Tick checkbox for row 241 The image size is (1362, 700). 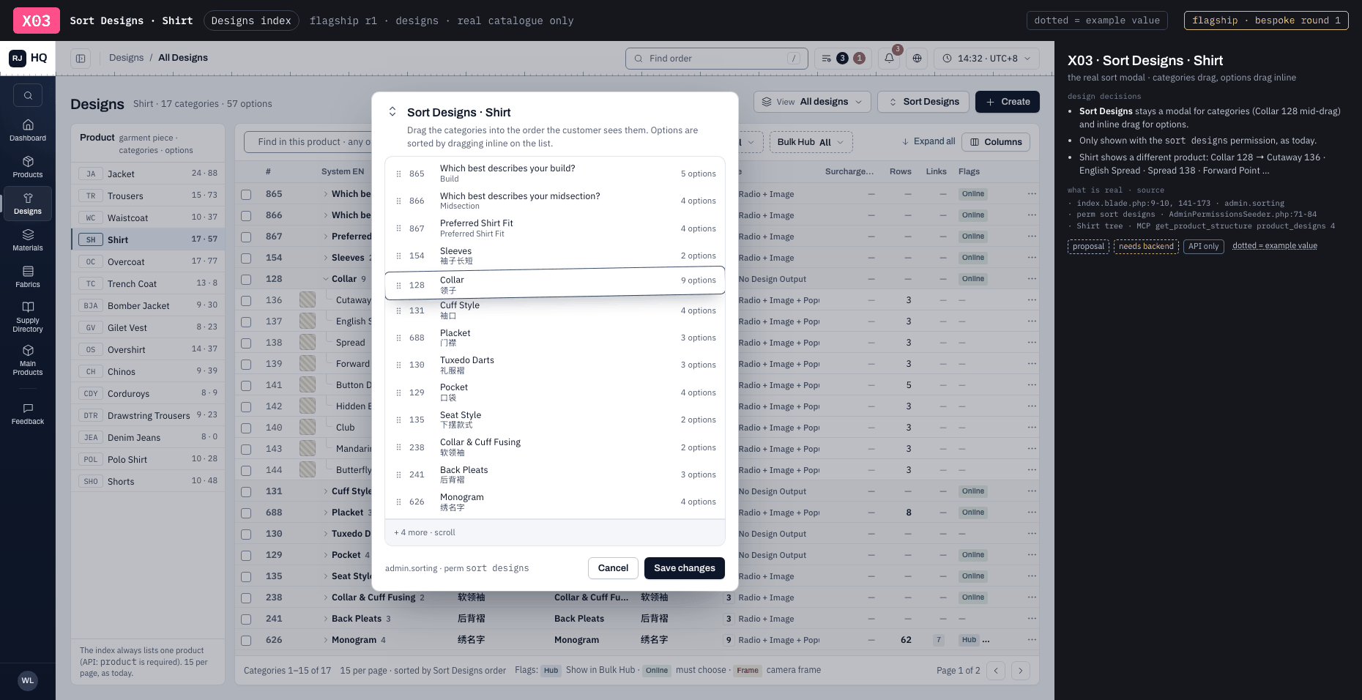246,619
